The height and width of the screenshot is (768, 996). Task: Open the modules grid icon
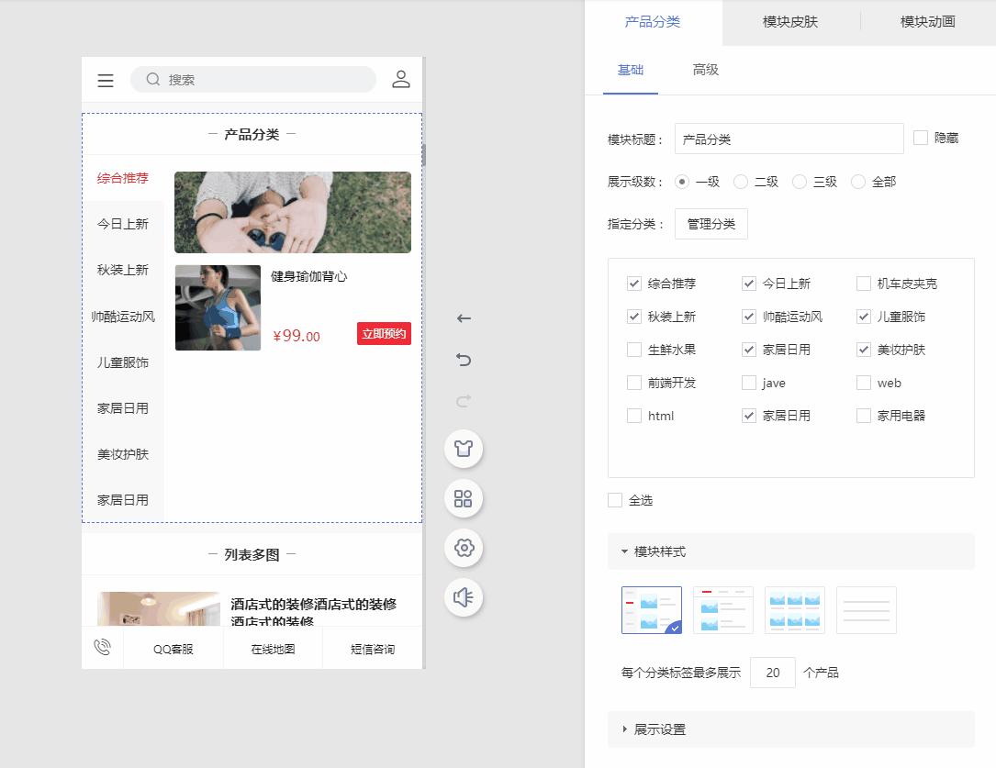[464, 498]
